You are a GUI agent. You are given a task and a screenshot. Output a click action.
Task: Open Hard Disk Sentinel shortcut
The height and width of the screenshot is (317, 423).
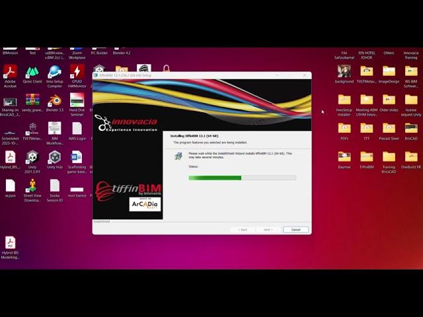coord(77,105)
